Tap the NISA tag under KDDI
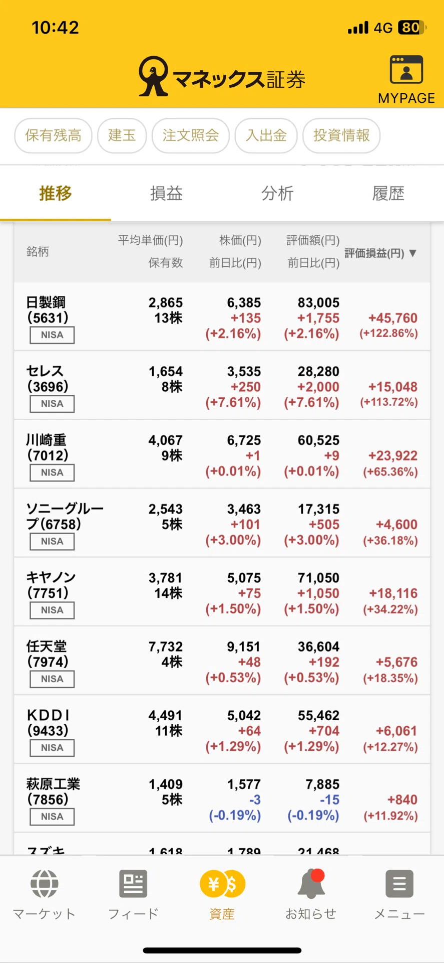 tap(52, 748)
